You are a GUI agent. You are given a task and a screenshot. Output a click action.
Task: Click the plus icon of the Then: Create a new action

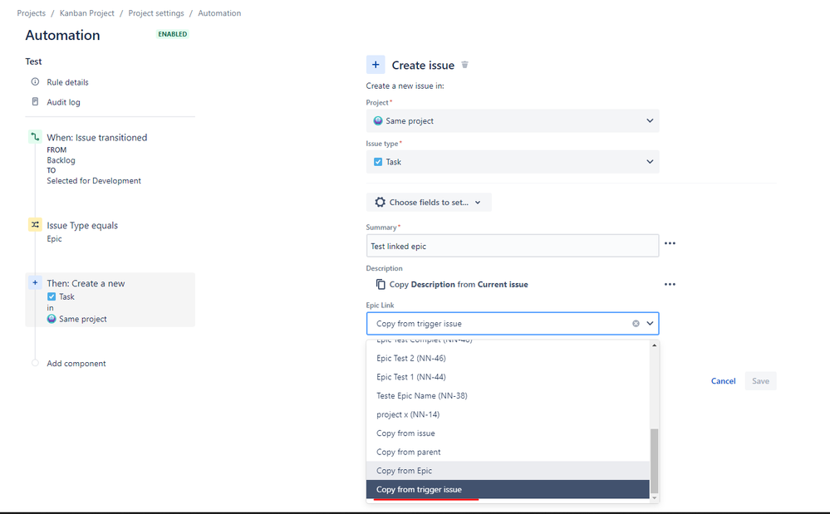click(35, 283)
